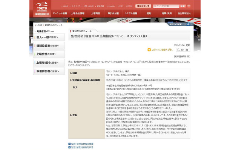Viewport: 230px width, 150px height.
Task: Open 監理・整理銘柄指定履歴 link
Action: pos(82,144)
